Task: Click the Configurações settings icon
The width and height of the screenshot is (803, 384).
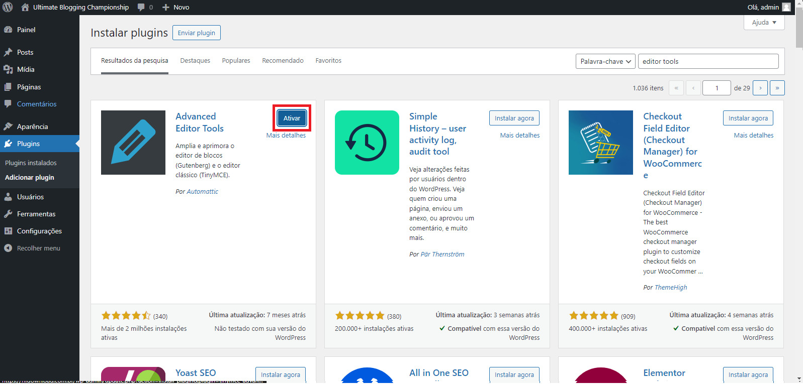Action: (x=8, y=231)
